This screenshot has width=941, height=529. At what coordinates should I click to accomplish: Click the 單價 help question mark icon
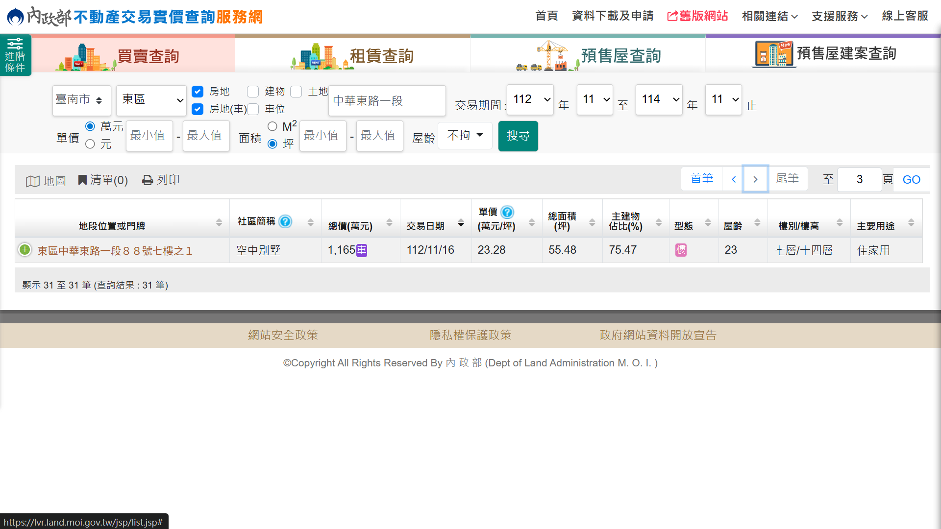click(507, 212)
